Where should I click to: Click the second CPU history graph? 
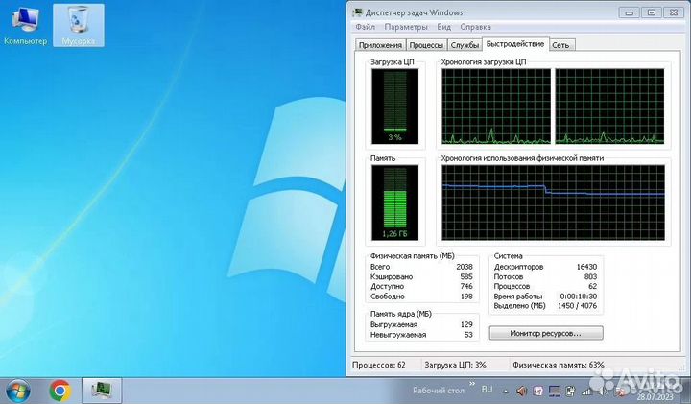(610, 107)
